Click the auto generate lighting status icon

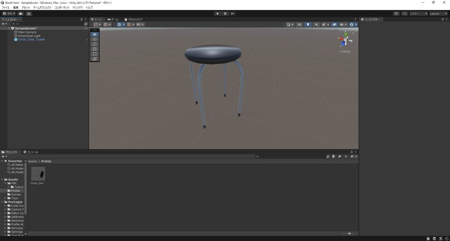point(440,239)
